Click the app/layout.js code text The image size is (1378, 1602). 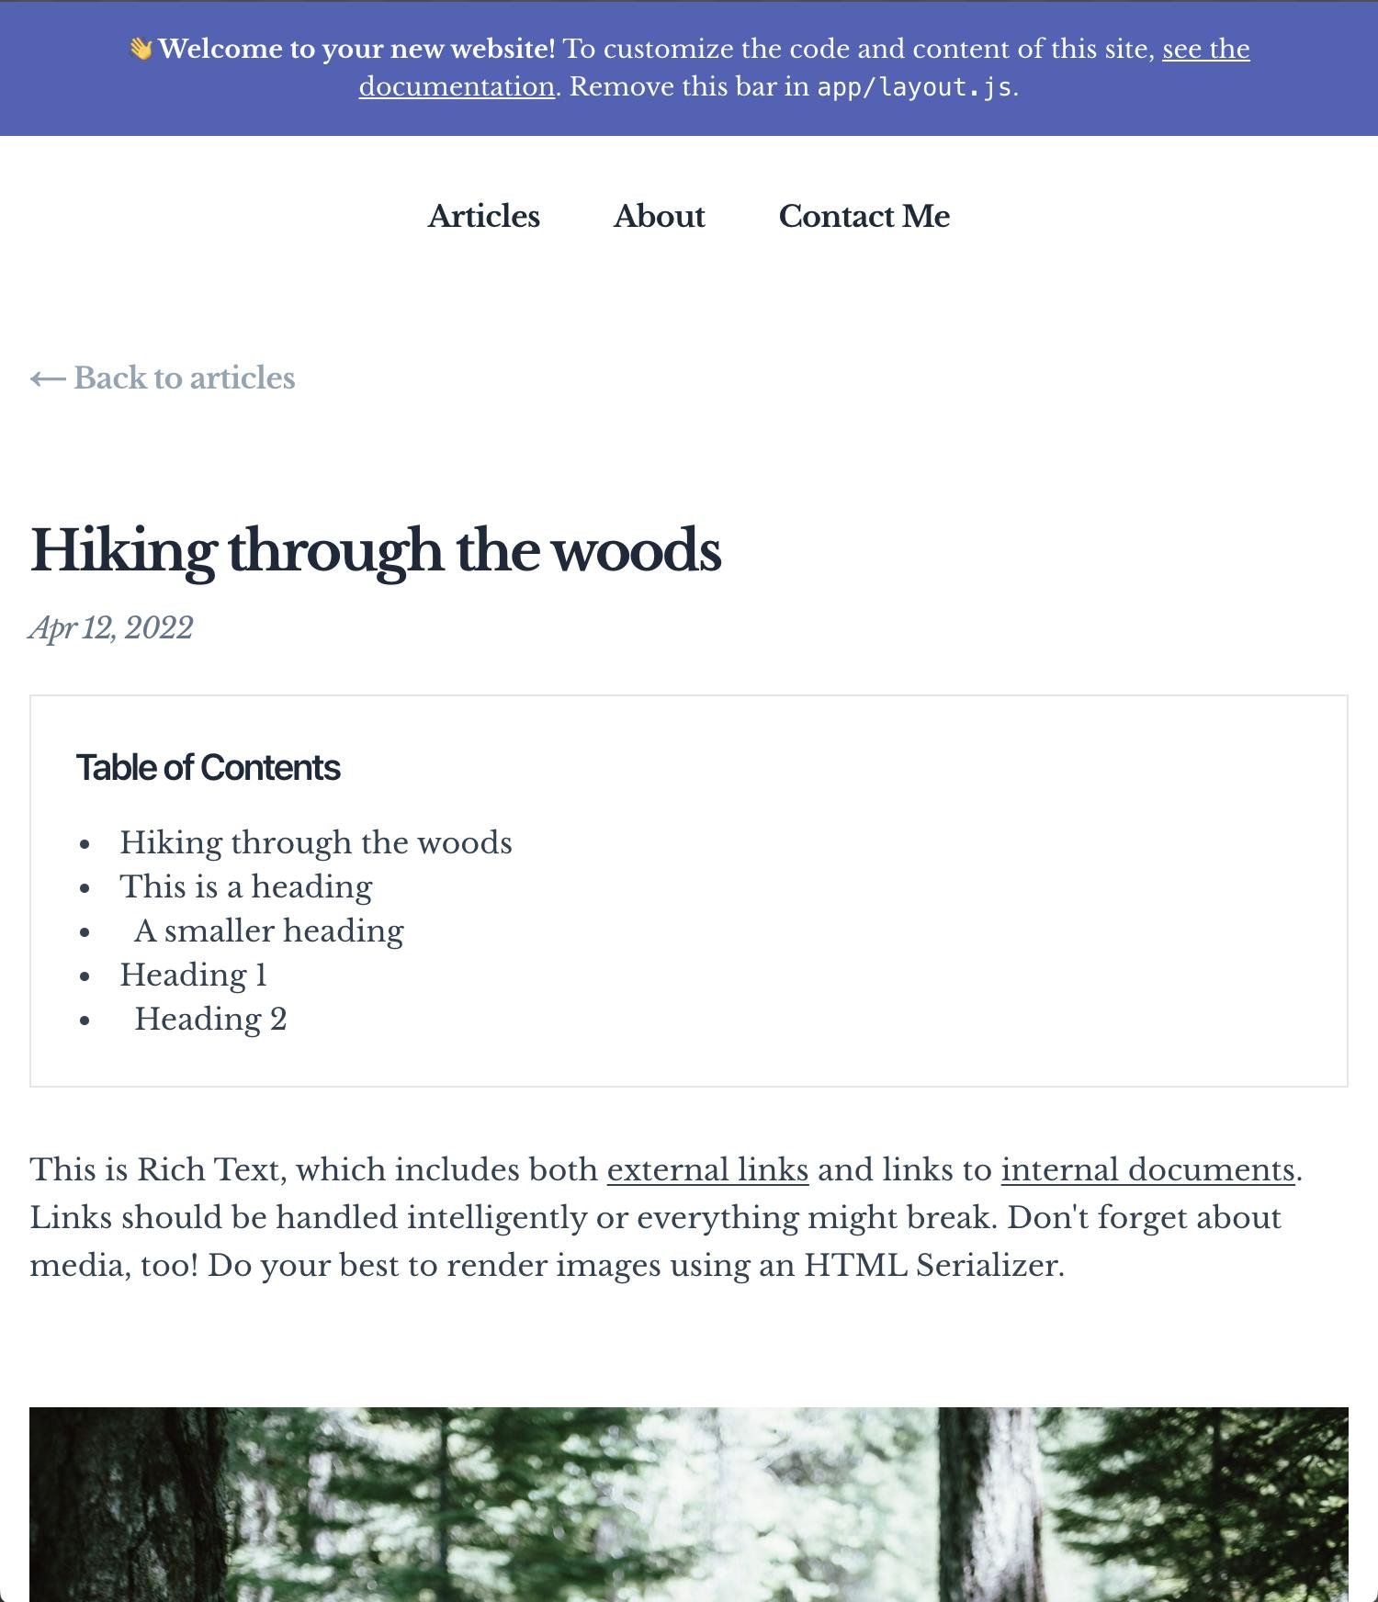914,87
